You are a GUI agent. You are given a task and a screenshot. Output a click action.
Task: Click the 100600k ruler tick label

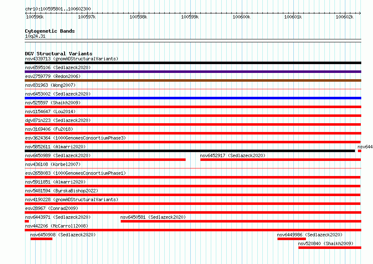click(x=241, y=17)
